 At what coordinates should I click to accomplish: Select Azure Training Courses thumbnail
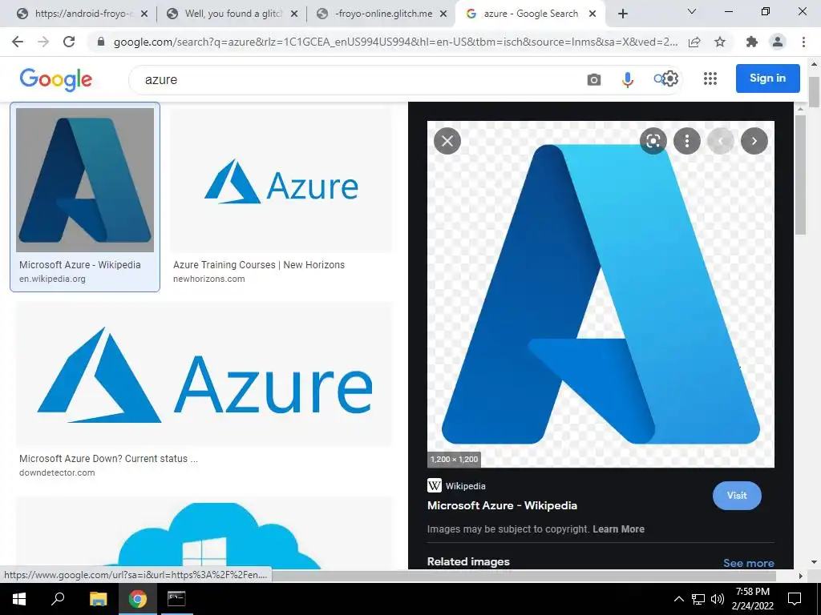tap(281, 180)
